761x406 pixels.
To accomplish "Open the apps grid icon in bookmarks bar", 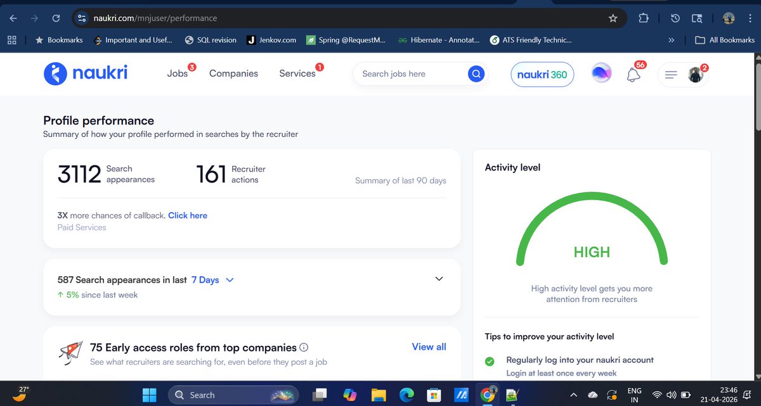I will [x=11, y=40].
